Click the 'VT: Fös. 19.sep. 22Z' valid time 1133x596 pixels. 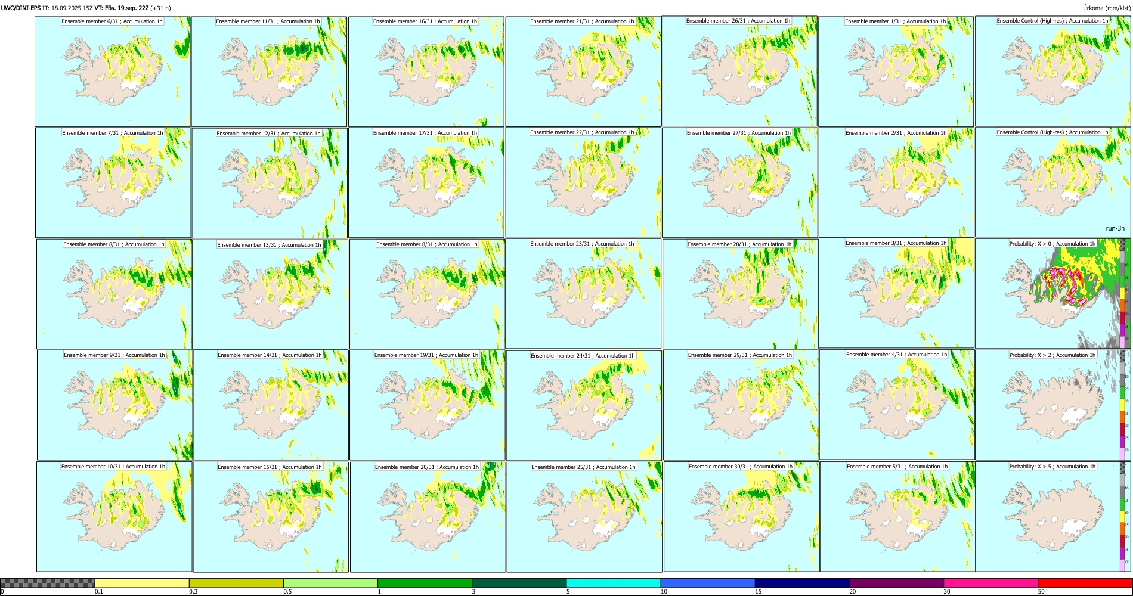click(122, 8)
